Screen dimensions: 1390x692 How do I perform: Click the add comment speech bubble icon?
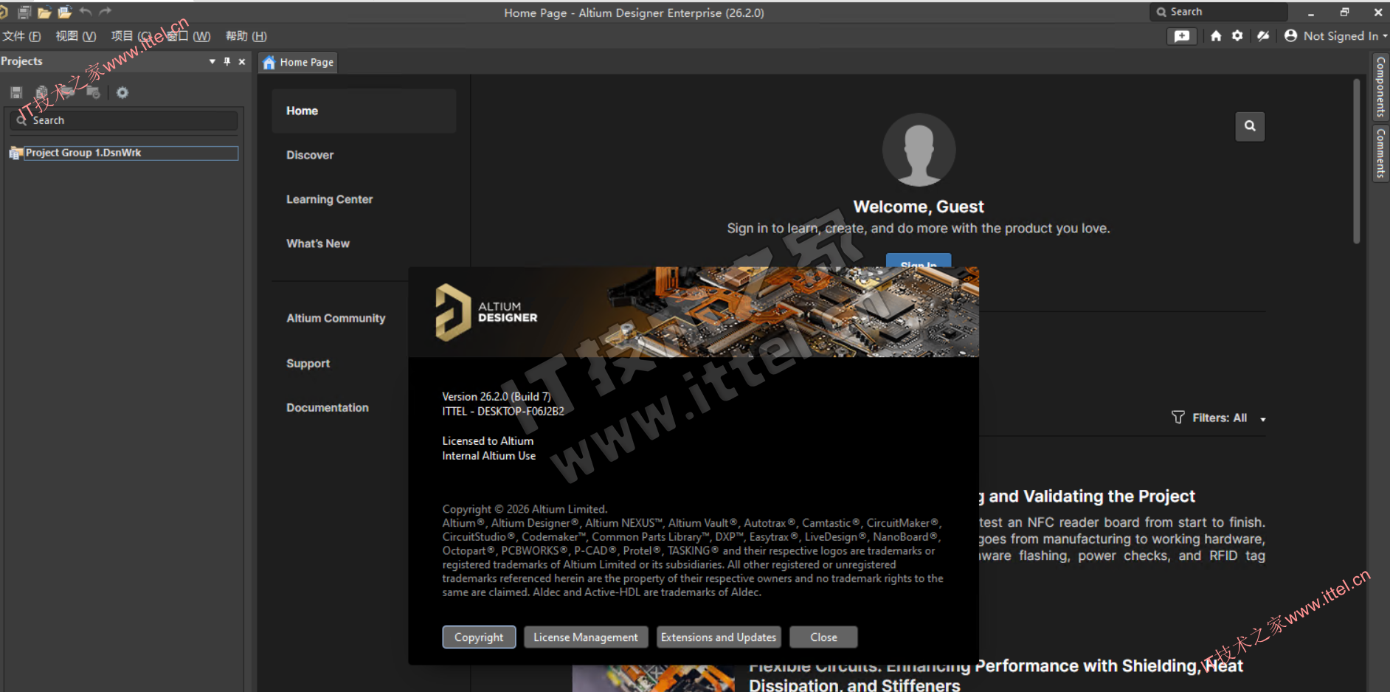point(1181,36)
